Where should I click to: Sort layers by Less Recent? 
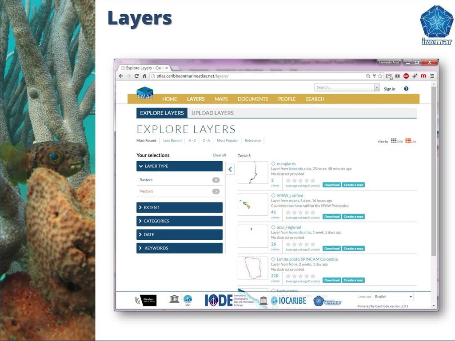(172, 141)
